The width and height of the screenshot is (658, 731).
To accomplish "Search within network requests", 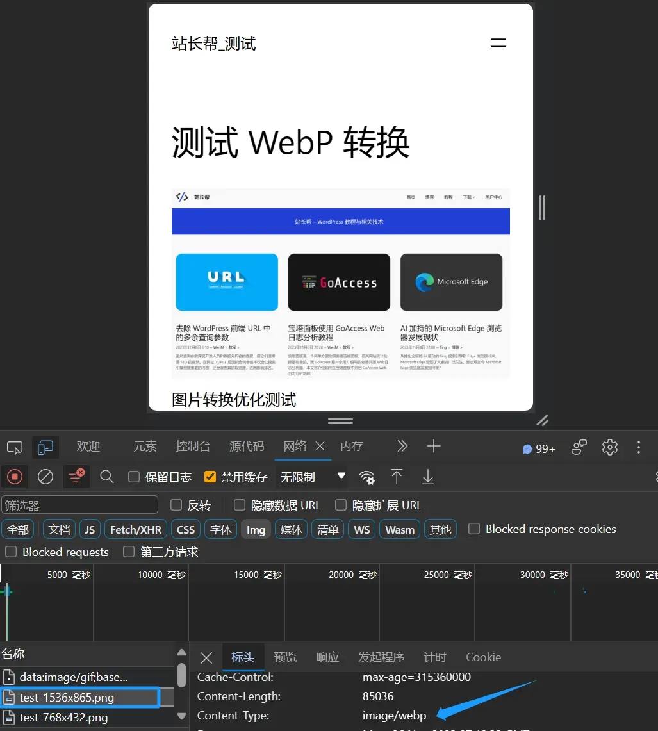I will click(106, 477).
